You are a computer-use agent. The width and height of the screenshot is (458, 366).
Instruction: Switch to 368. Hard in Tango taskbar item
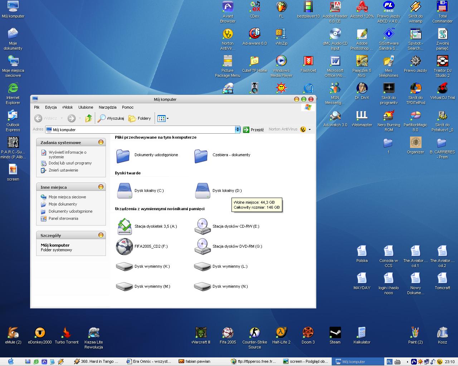96,361
